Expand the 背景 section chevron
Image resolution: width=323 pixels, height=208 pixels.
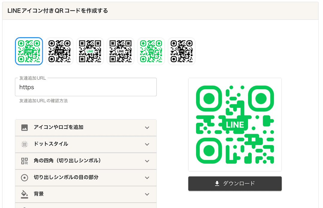[x=147, y=194]
